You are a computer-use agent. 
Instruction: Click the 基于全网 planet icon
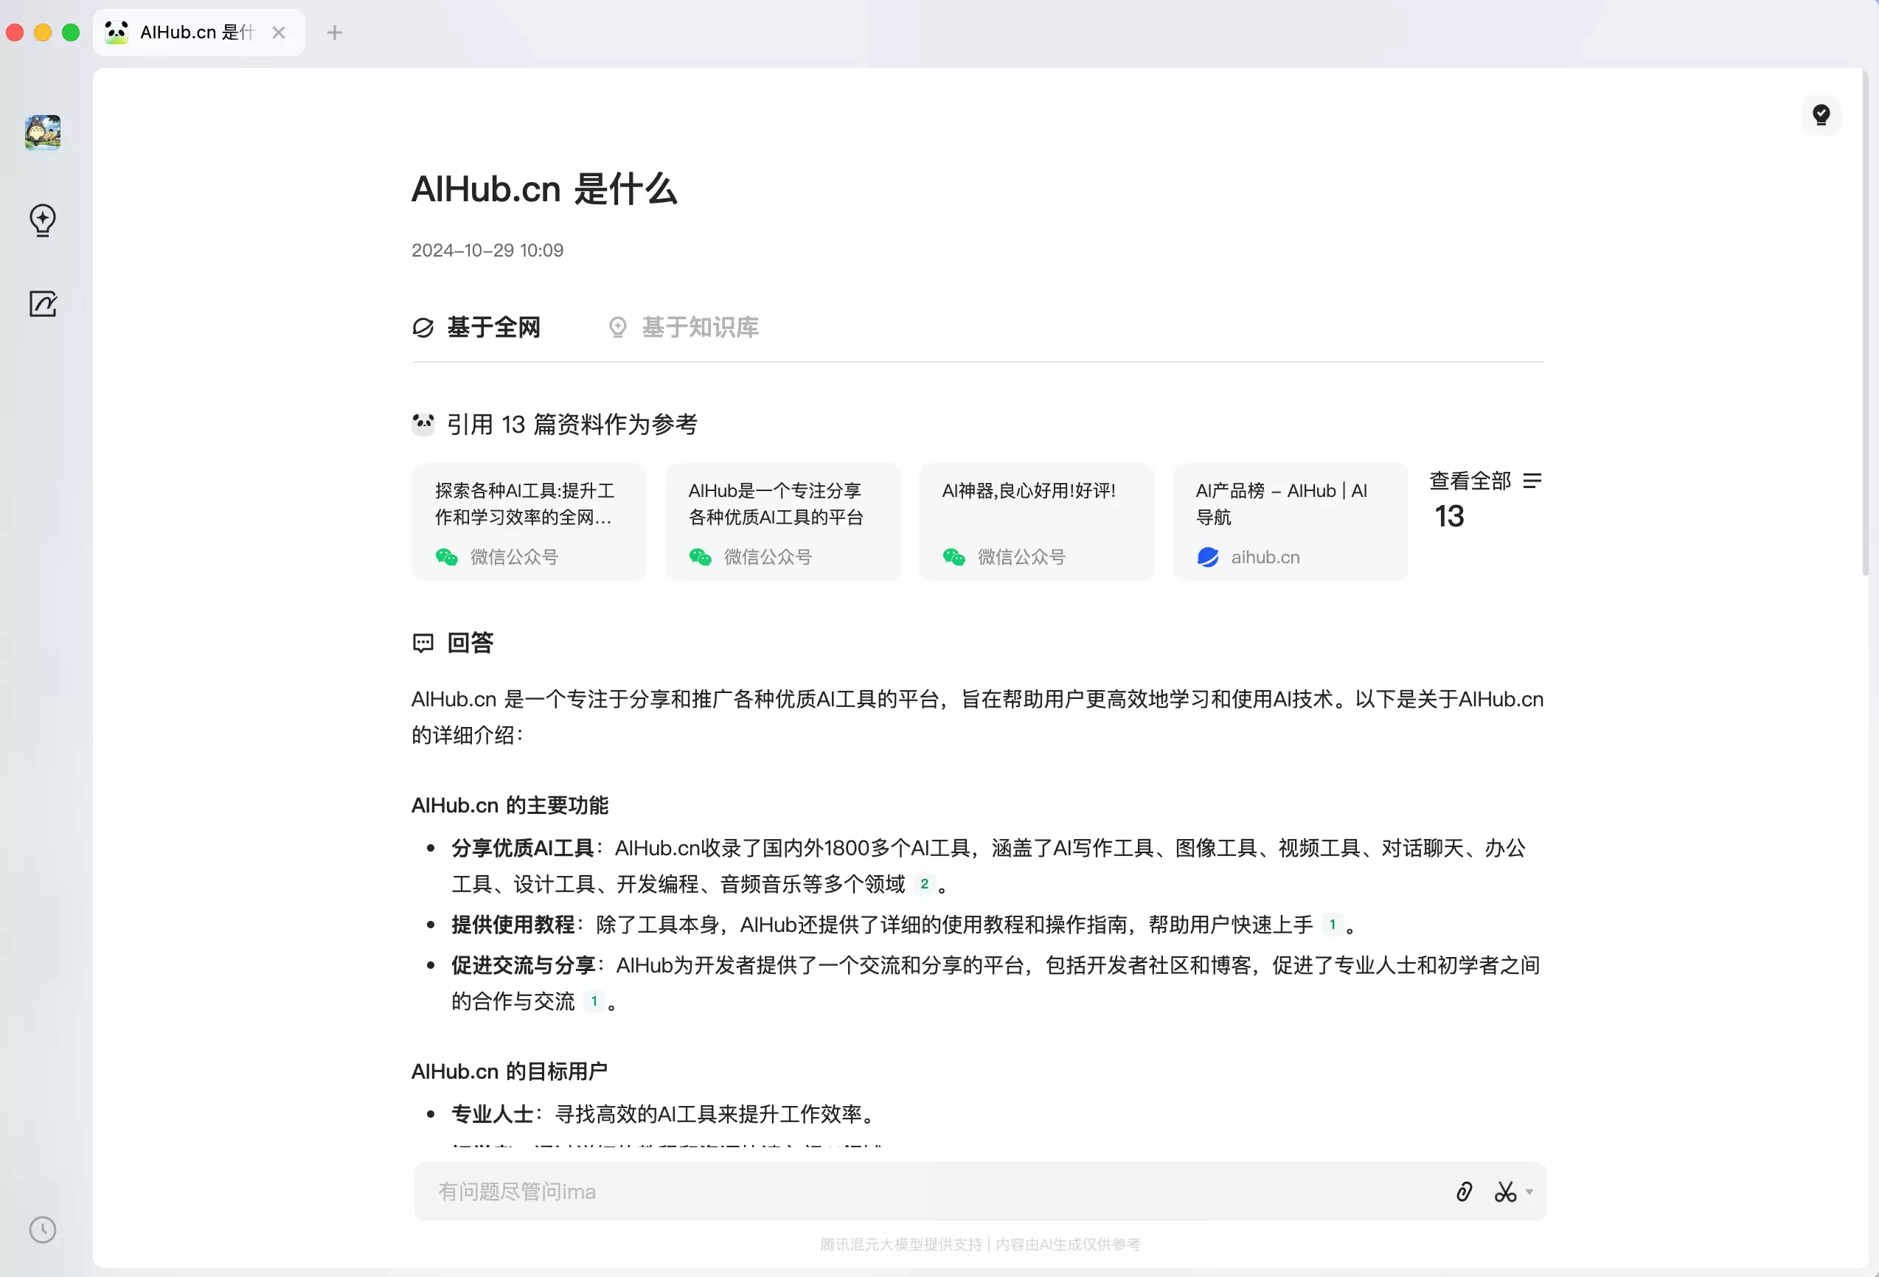coord(423,327)
